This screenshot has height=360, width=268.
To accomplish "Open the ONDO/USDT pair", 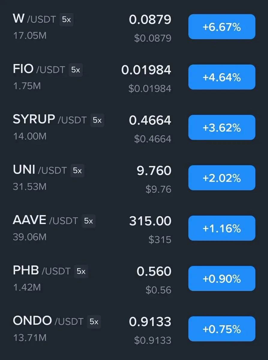I will 134,329.
